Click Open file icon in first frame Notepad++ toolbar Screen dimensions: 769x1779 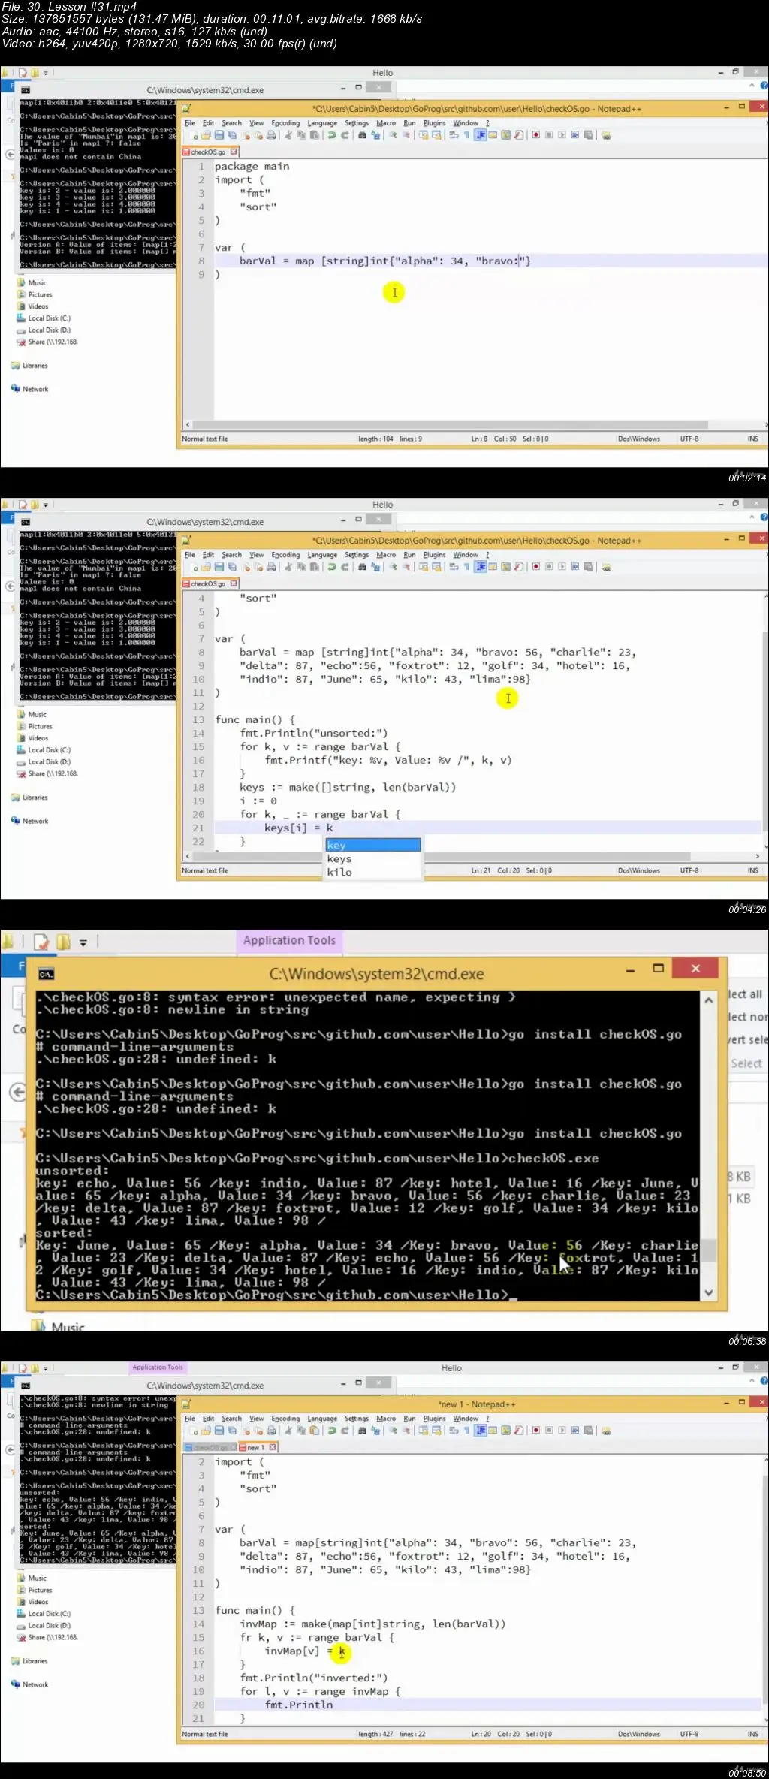tap(207, 135)
